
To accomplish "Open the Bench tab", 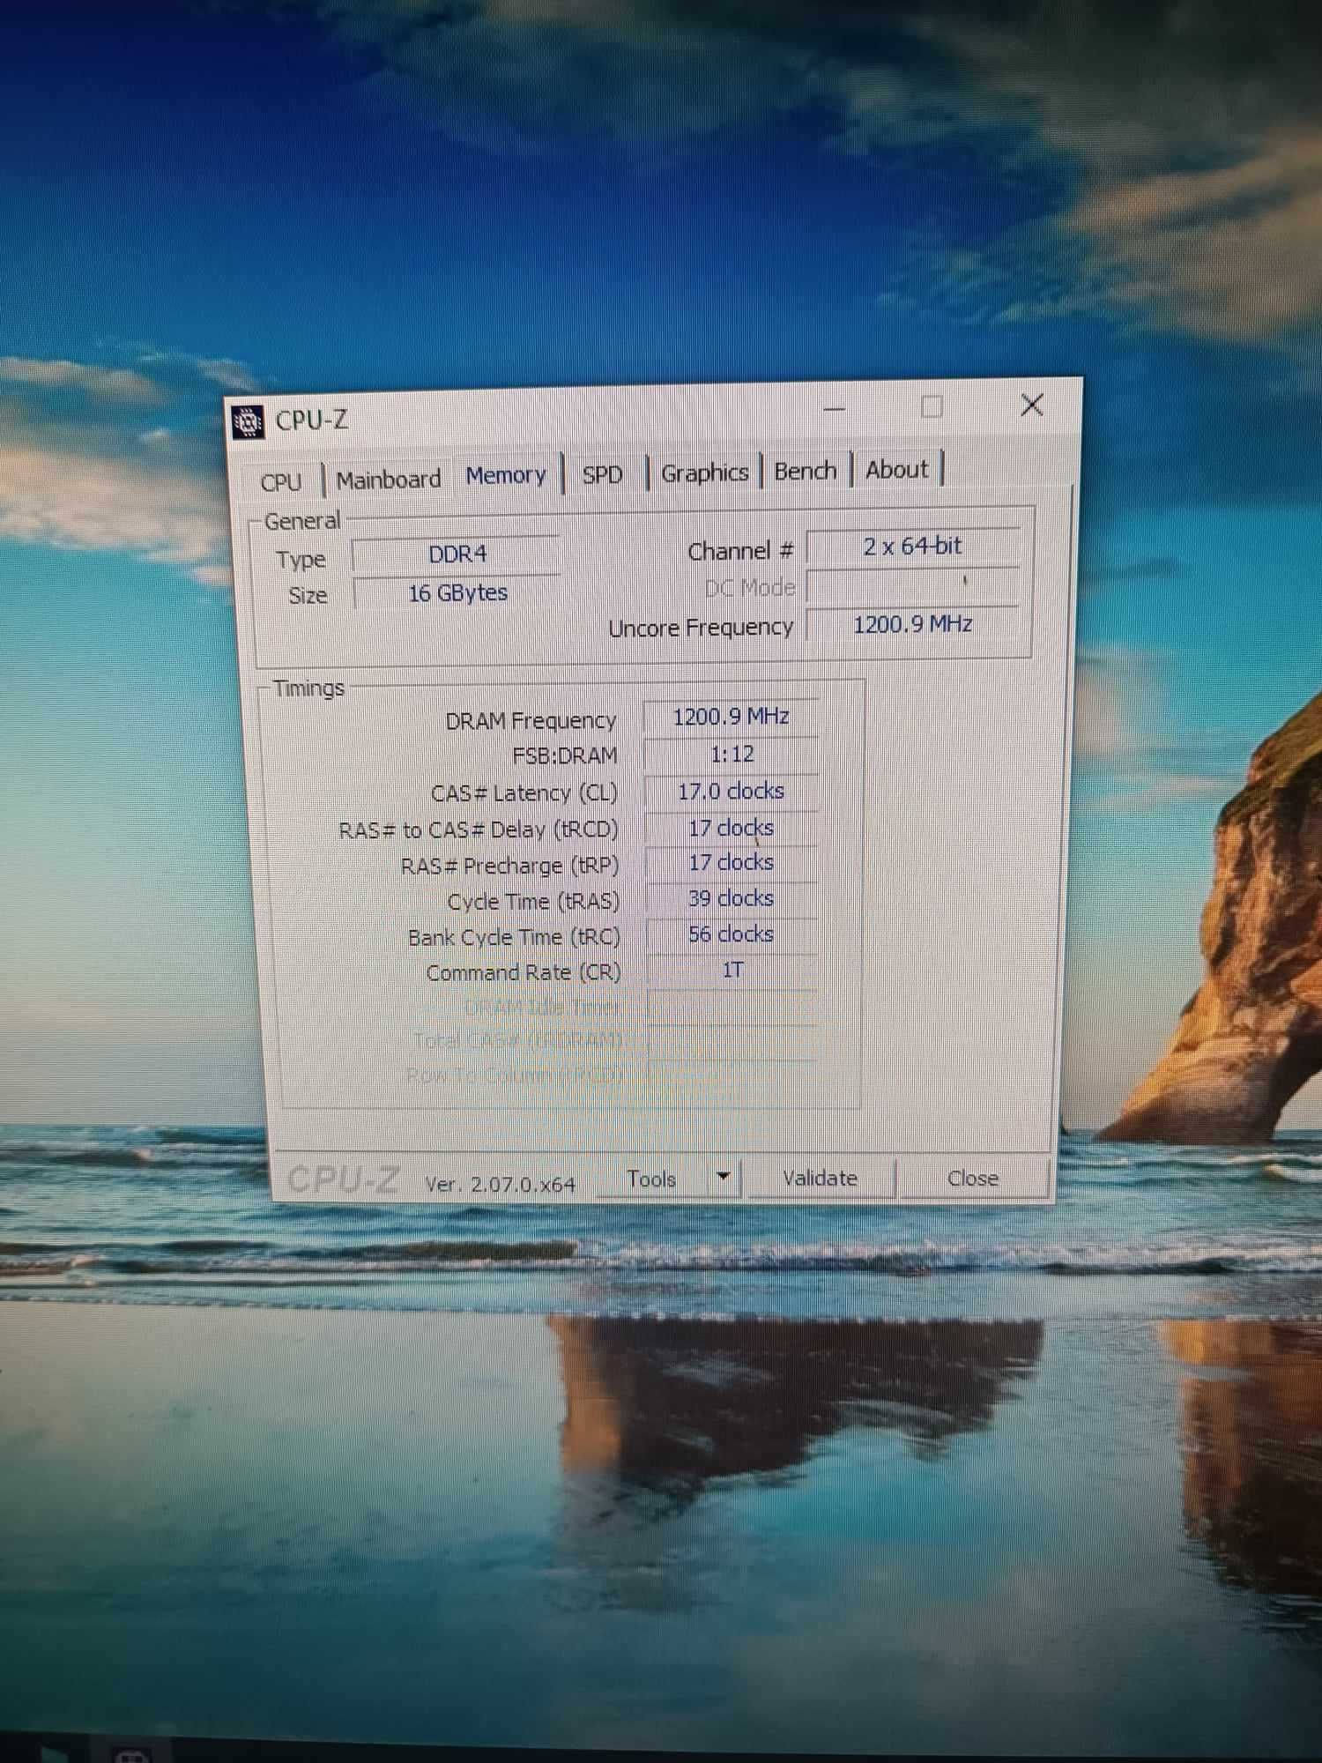I will click(805, 472).
